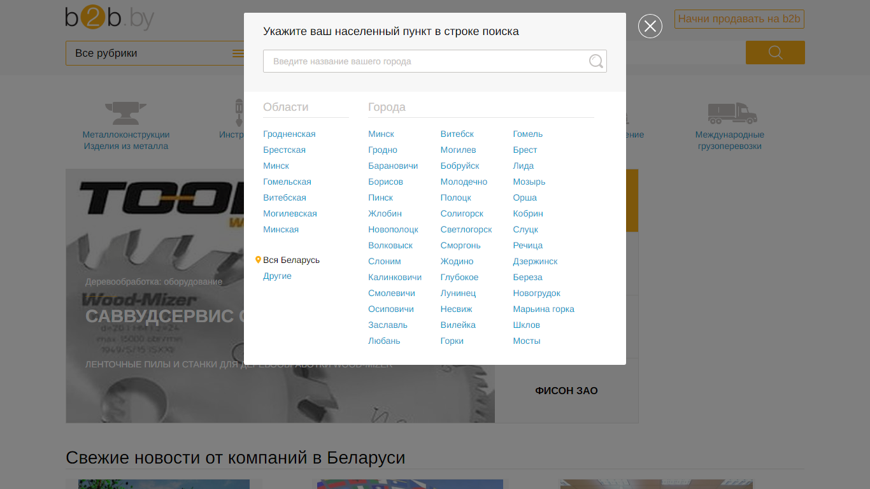
Task: Choose Калинковичи city
Action: point(395,277)
